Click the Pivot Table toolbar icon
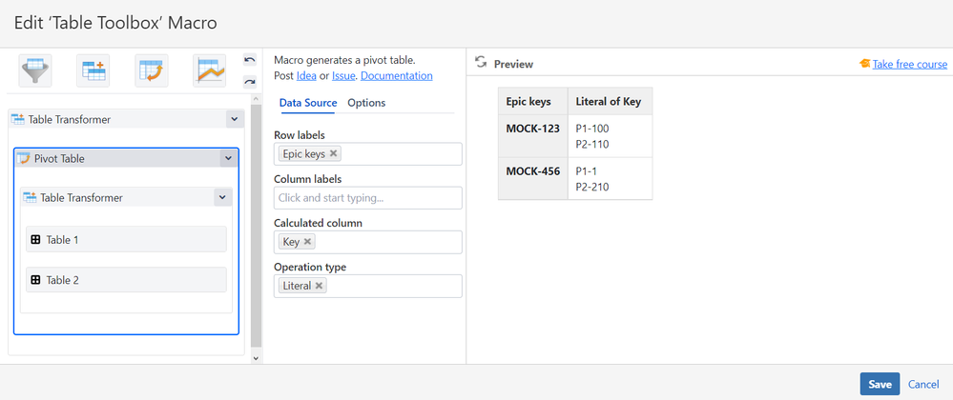The width and height of the screenshot is (953, 400). [x=152, y=70]
